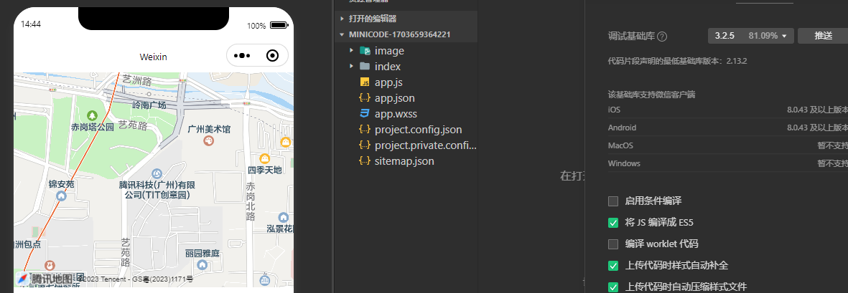Screen dimensions: 848x293
Task: Click the braces icon of project.config.json
Action: pyautogui.click(x=365, y=130)
